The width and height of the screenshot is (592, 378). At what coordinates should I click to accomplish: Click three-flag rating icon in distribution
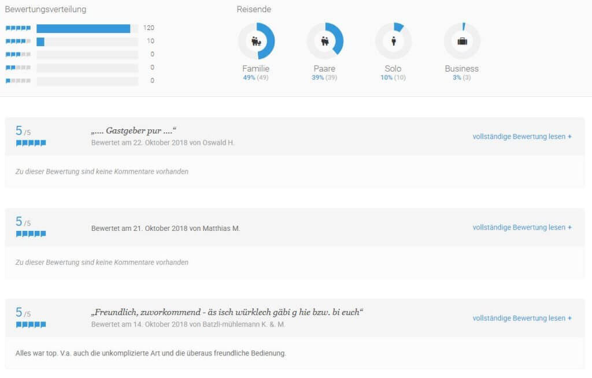point(18,55)
